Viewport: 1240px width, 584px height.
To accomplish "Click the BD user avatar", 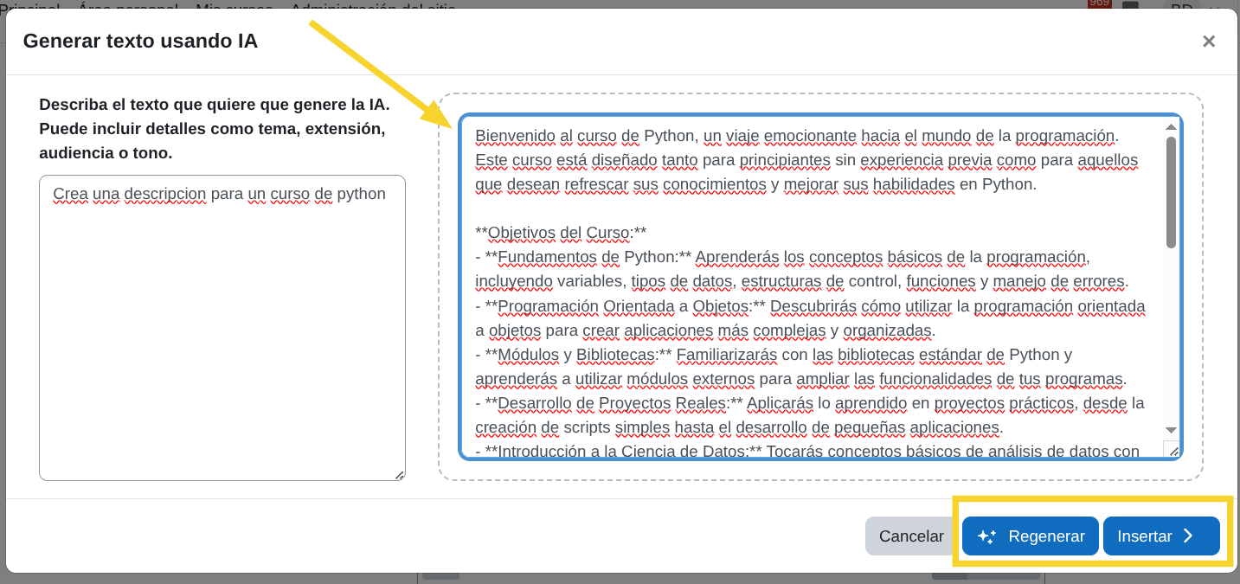I will coord(1181,7).
